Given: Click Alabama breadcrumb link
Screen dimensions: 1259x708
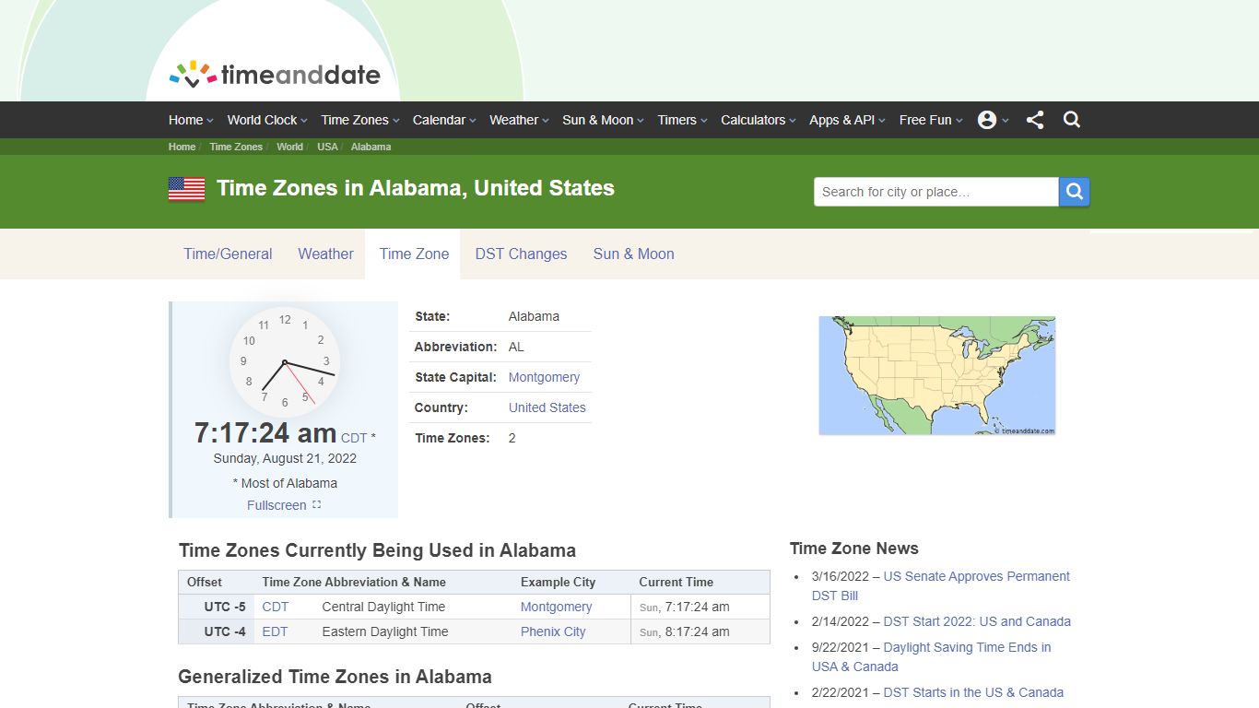Looking at the screenshot, I should click(x=371, y=147).
